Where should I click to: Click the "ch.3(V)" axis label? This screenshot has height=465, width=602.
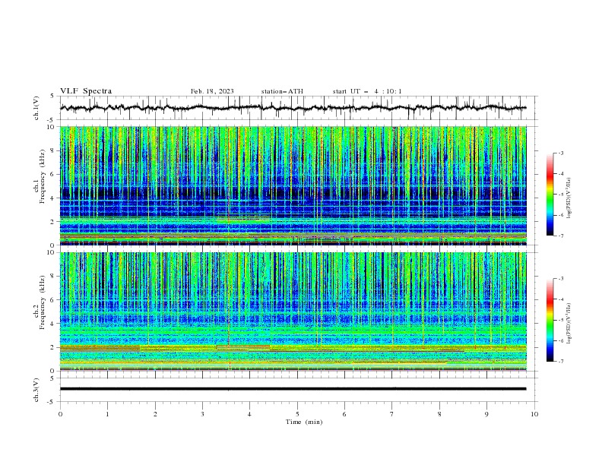[x=36, y=390]
